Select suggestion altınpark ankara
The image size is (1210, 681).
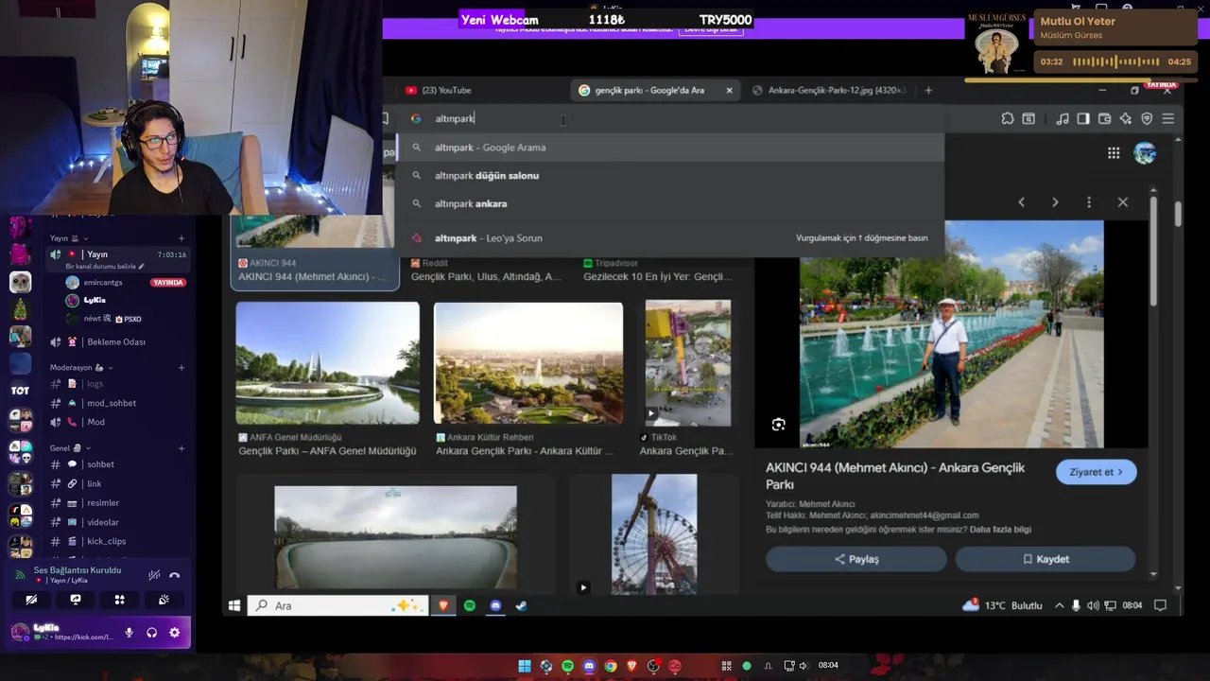(670, 203)
